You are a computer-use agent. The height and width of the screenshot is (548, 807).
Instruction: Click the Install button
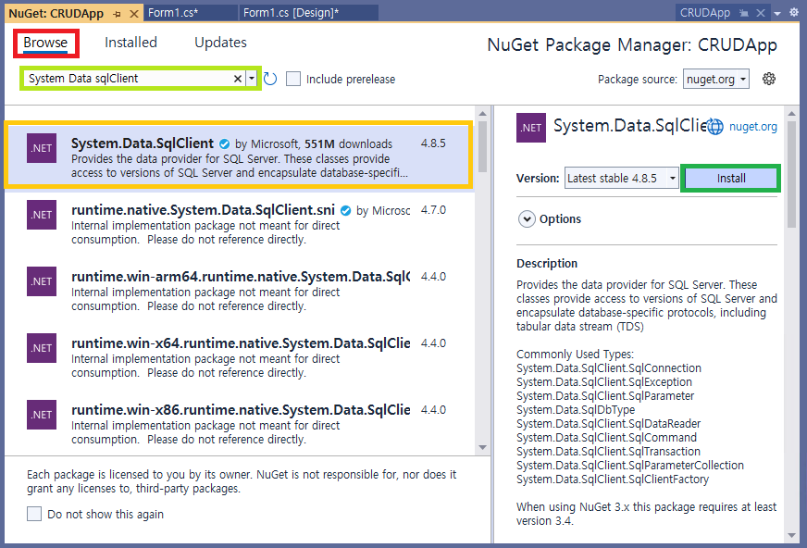coord(731,178)
